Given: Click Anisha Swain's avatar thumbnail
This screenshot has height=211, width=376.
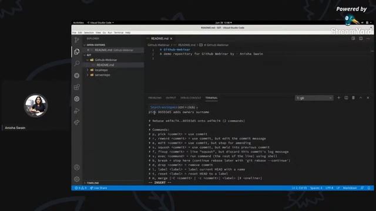Looking at the screenshot, I should 36,105.
